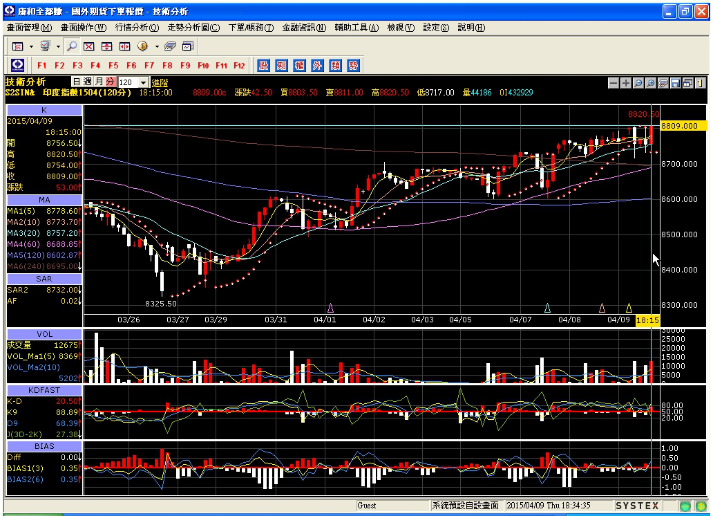Click the SAR indicator panel header

point(44,279)
